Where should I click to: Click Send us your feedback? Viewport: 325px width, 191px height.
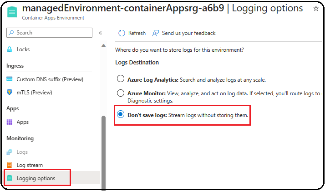pyautogui.click(x=188, y=33)
